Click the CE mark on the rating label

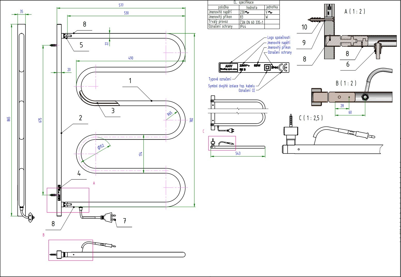(x=284, y=67)
